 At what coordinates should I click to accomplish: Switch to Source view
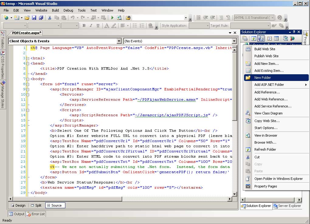click(x=55, y=205)
